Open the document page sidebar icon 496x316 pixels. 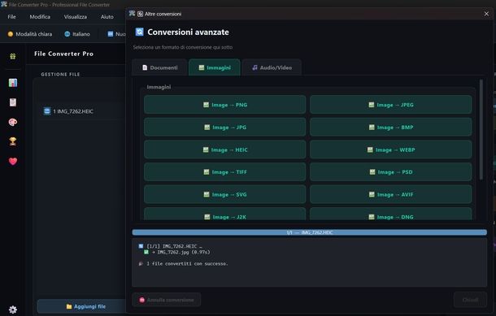pos(13,102)
